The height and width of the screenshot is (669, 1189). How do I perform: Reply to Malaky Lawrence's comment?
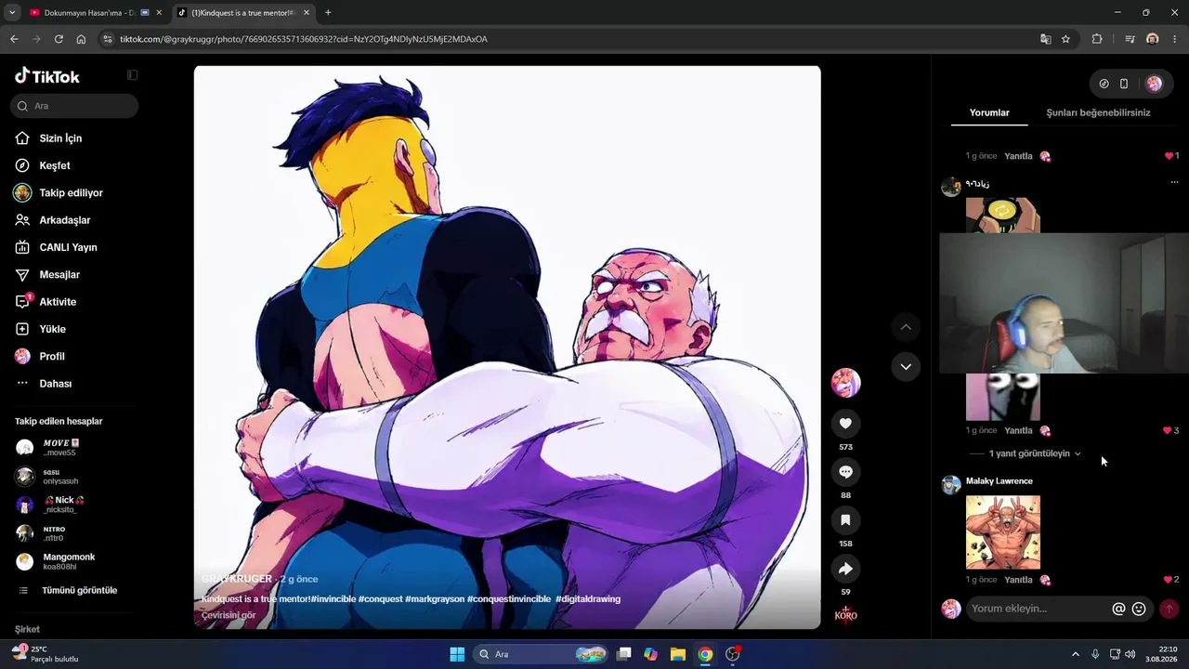[x=1018, y=580]
